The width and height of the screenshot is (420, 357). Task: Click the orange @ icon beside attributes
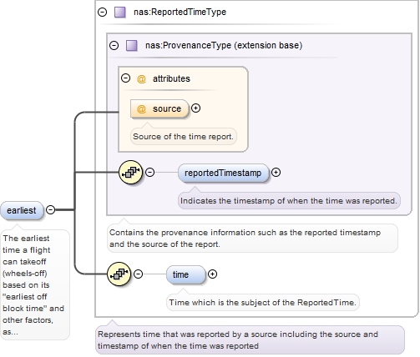click(x=141, y=79)
